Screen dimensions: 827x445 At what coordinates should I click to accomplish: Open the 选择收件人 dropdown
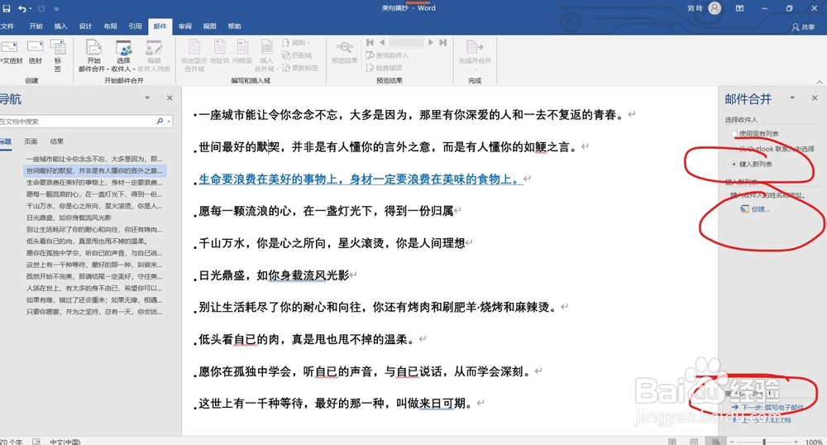(x=124, y=55)
